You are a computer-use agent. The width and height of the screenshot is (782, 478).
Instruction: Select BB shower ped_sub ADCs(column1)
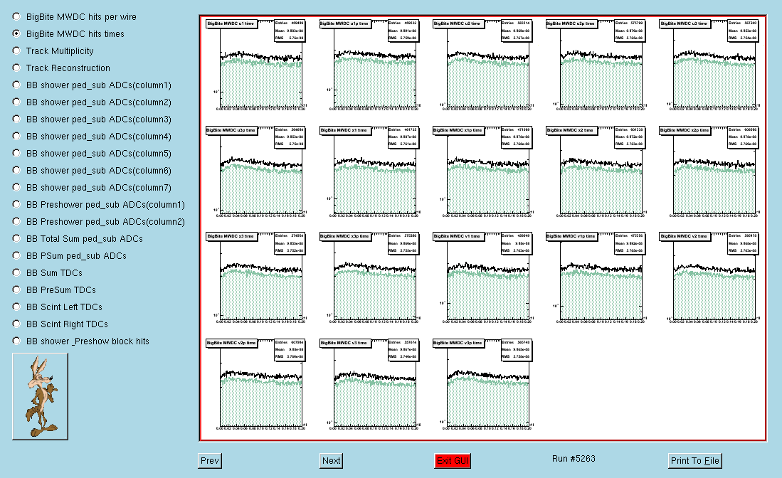(16, 85)
